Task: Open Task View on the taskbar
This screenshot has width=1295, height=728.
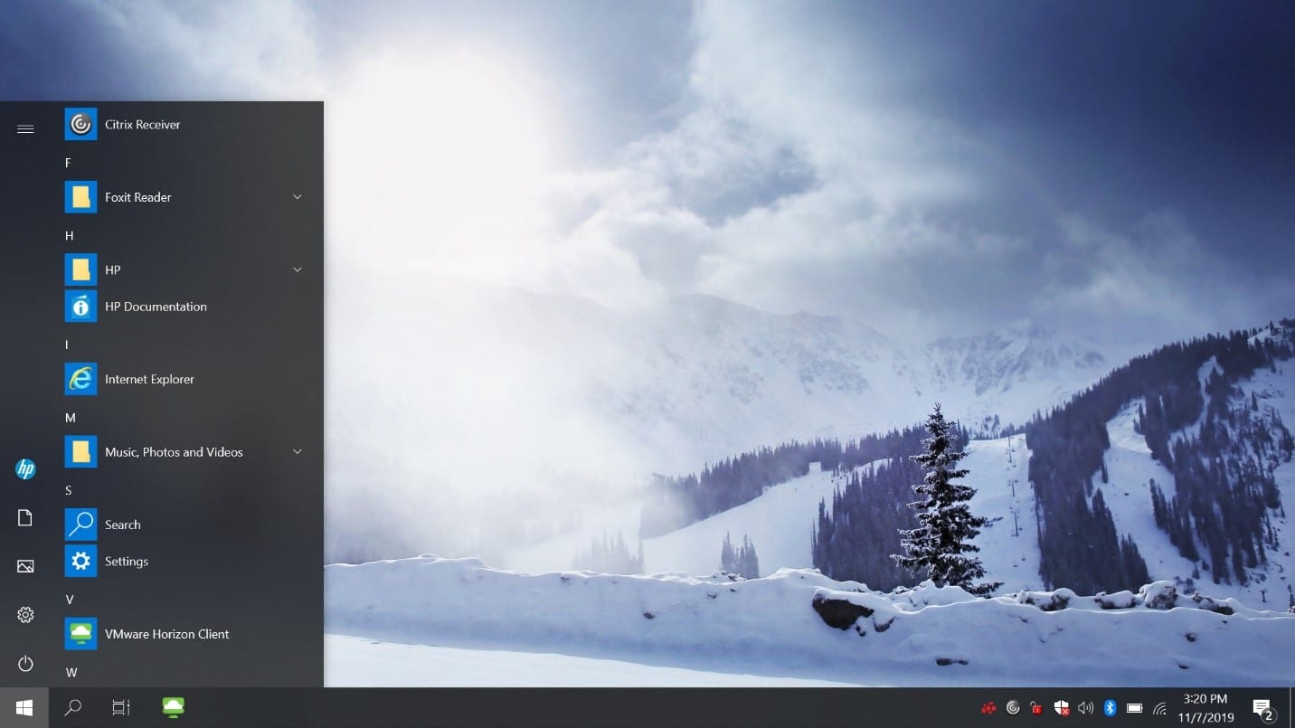Action: [x=121, y=707]
